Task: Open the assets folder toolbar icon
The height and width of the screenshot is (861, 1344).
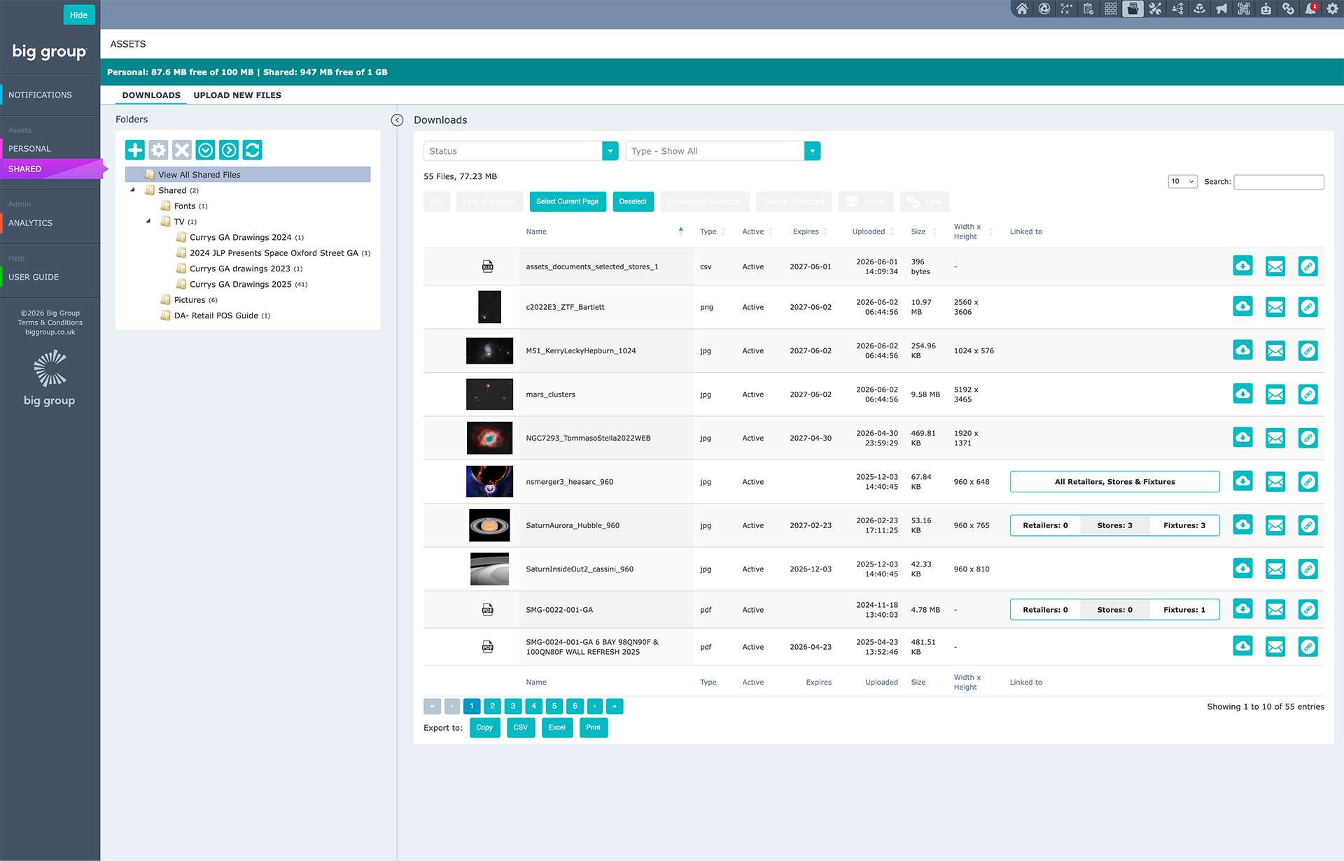Action: pyautogui.click(x=1133, y=9)
